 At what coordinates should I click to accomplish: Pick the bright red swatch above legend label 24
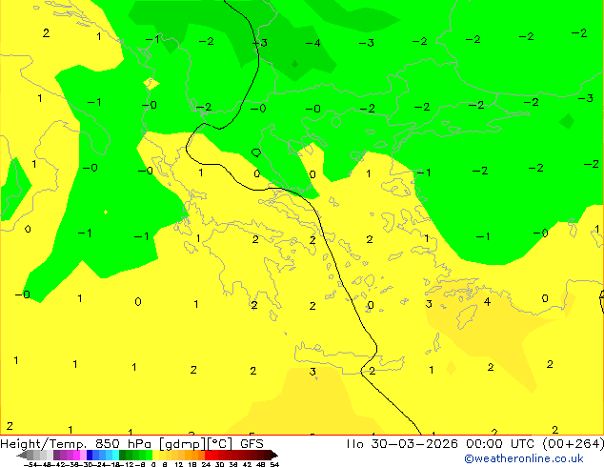pos(208,455)
